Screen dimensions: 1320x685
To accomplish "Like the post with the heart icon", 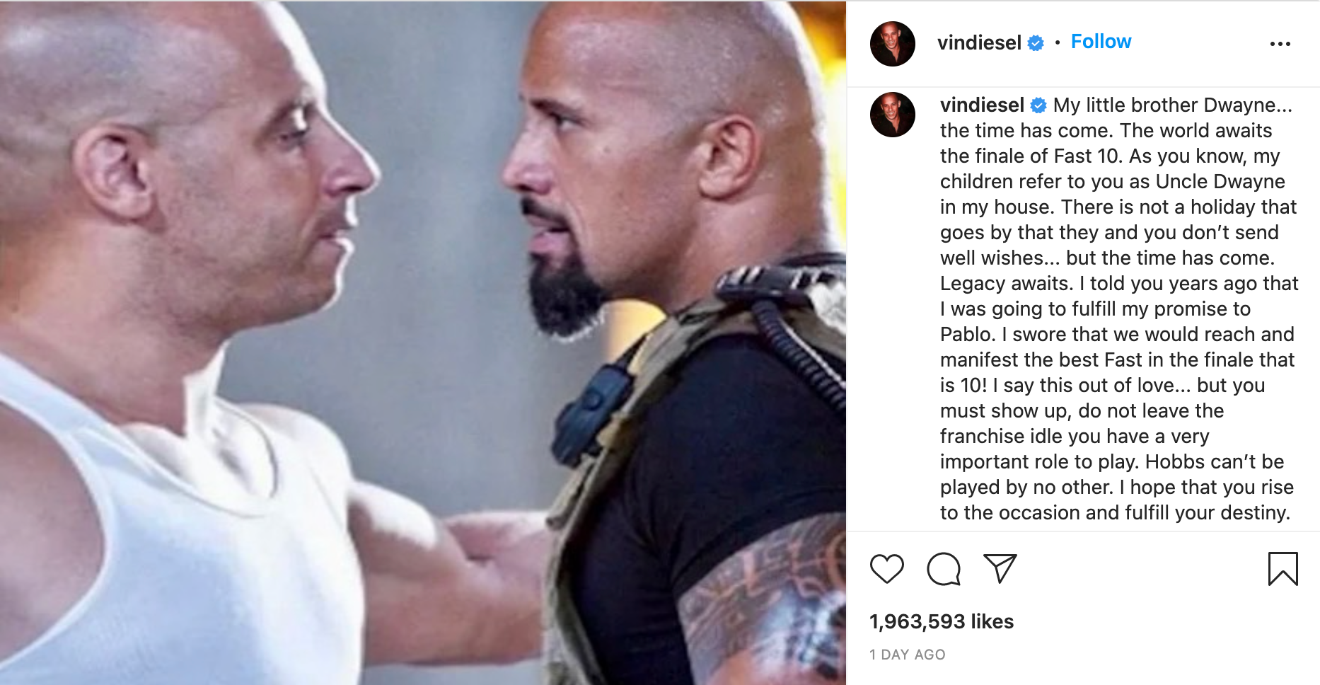I will coord(886,569).
